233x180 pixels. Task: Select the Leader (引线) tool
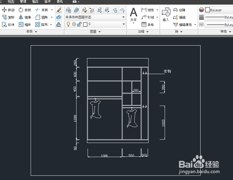147,17
